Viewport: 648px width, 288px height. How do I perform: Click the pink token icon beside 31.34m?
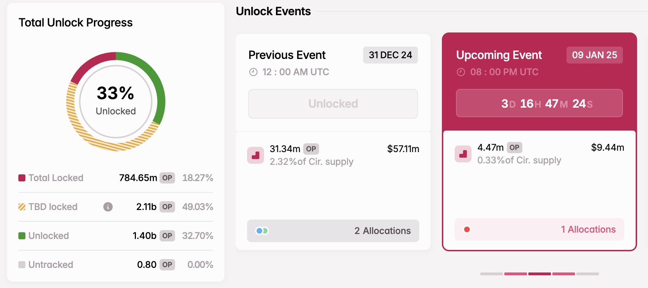256,155
